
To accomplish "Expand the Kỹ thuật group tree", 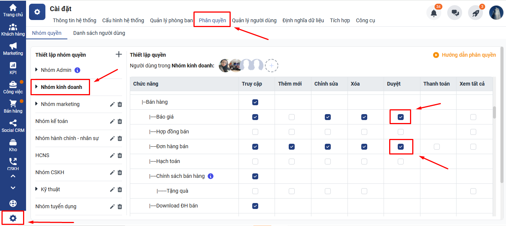I will [x=36, y=189].
